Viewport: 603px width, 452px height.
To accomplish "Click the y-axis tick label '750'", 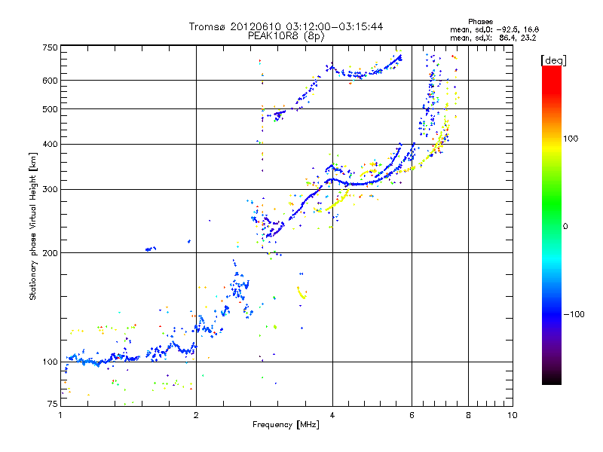I will [x=50, y=47].
